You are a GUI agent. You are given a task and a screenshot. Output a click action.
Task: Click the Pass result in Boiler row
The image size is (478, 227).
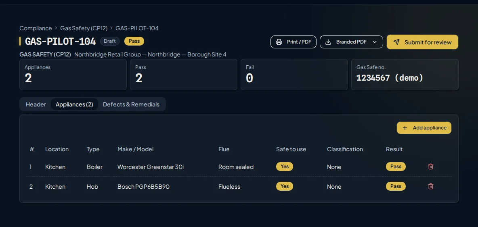click(396, 167)
